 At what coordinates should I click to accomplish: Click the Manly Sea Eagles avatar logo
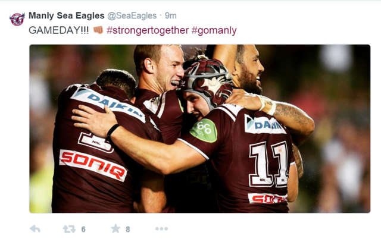click(17, 19)
